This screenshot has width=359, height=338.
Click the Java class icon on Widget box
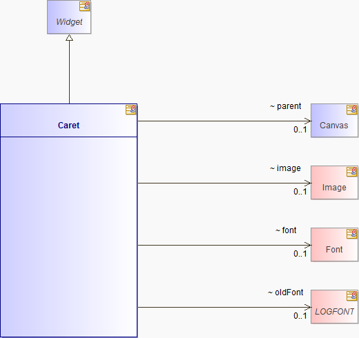pyautogui.click(x=85, y=6)
